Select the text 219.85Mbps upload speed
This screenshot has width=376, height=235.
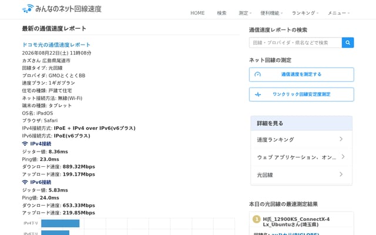pyautogui.click(x=79, y=213)
